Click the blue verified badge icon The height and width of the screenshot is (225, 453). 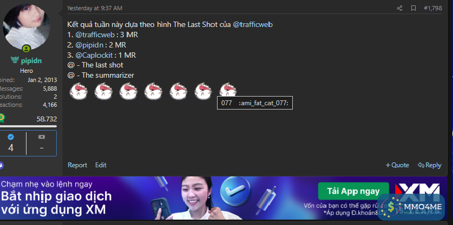pos(11,137)
